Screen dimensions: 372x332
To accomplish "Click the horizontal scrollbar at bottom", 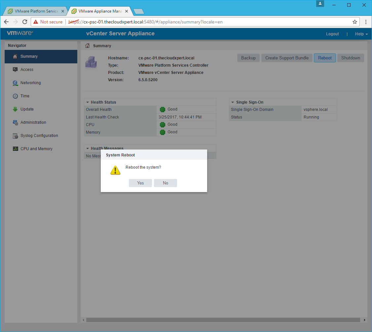I will pyautogui.click(x=223, y=320).
